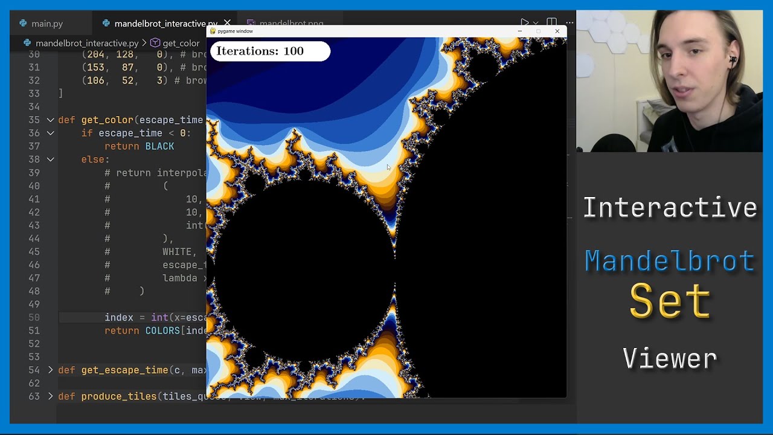Click the Python icon on main.py tab
The height and width of the screenshot is (435, 773).
click(24, 24)
